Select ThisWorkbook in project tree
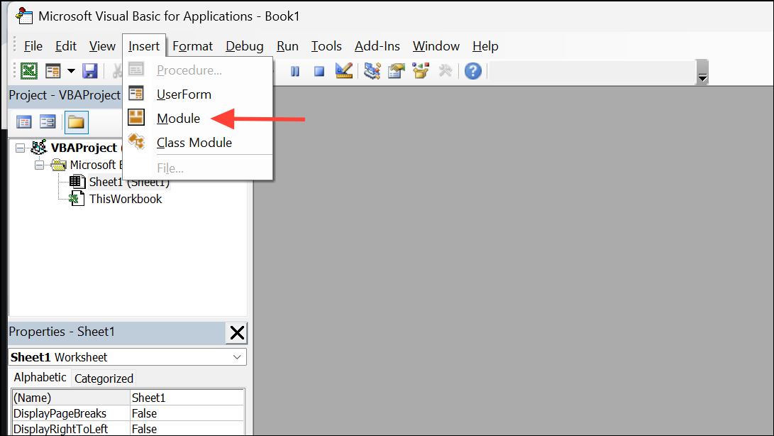Viewport: 774px width, 436px height. [126, 199]
